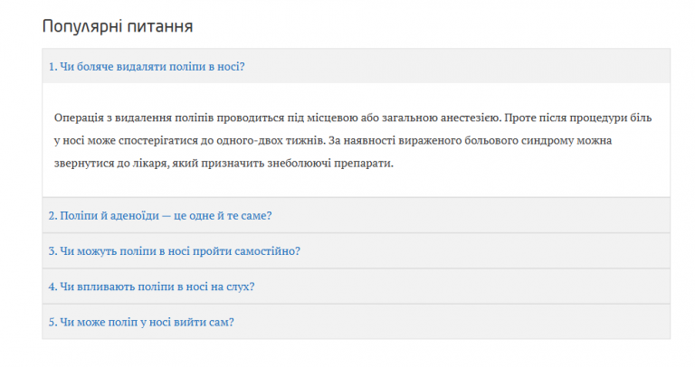Click the number "2." of the second question
The image size is (695, 367).
click(52, 215)
